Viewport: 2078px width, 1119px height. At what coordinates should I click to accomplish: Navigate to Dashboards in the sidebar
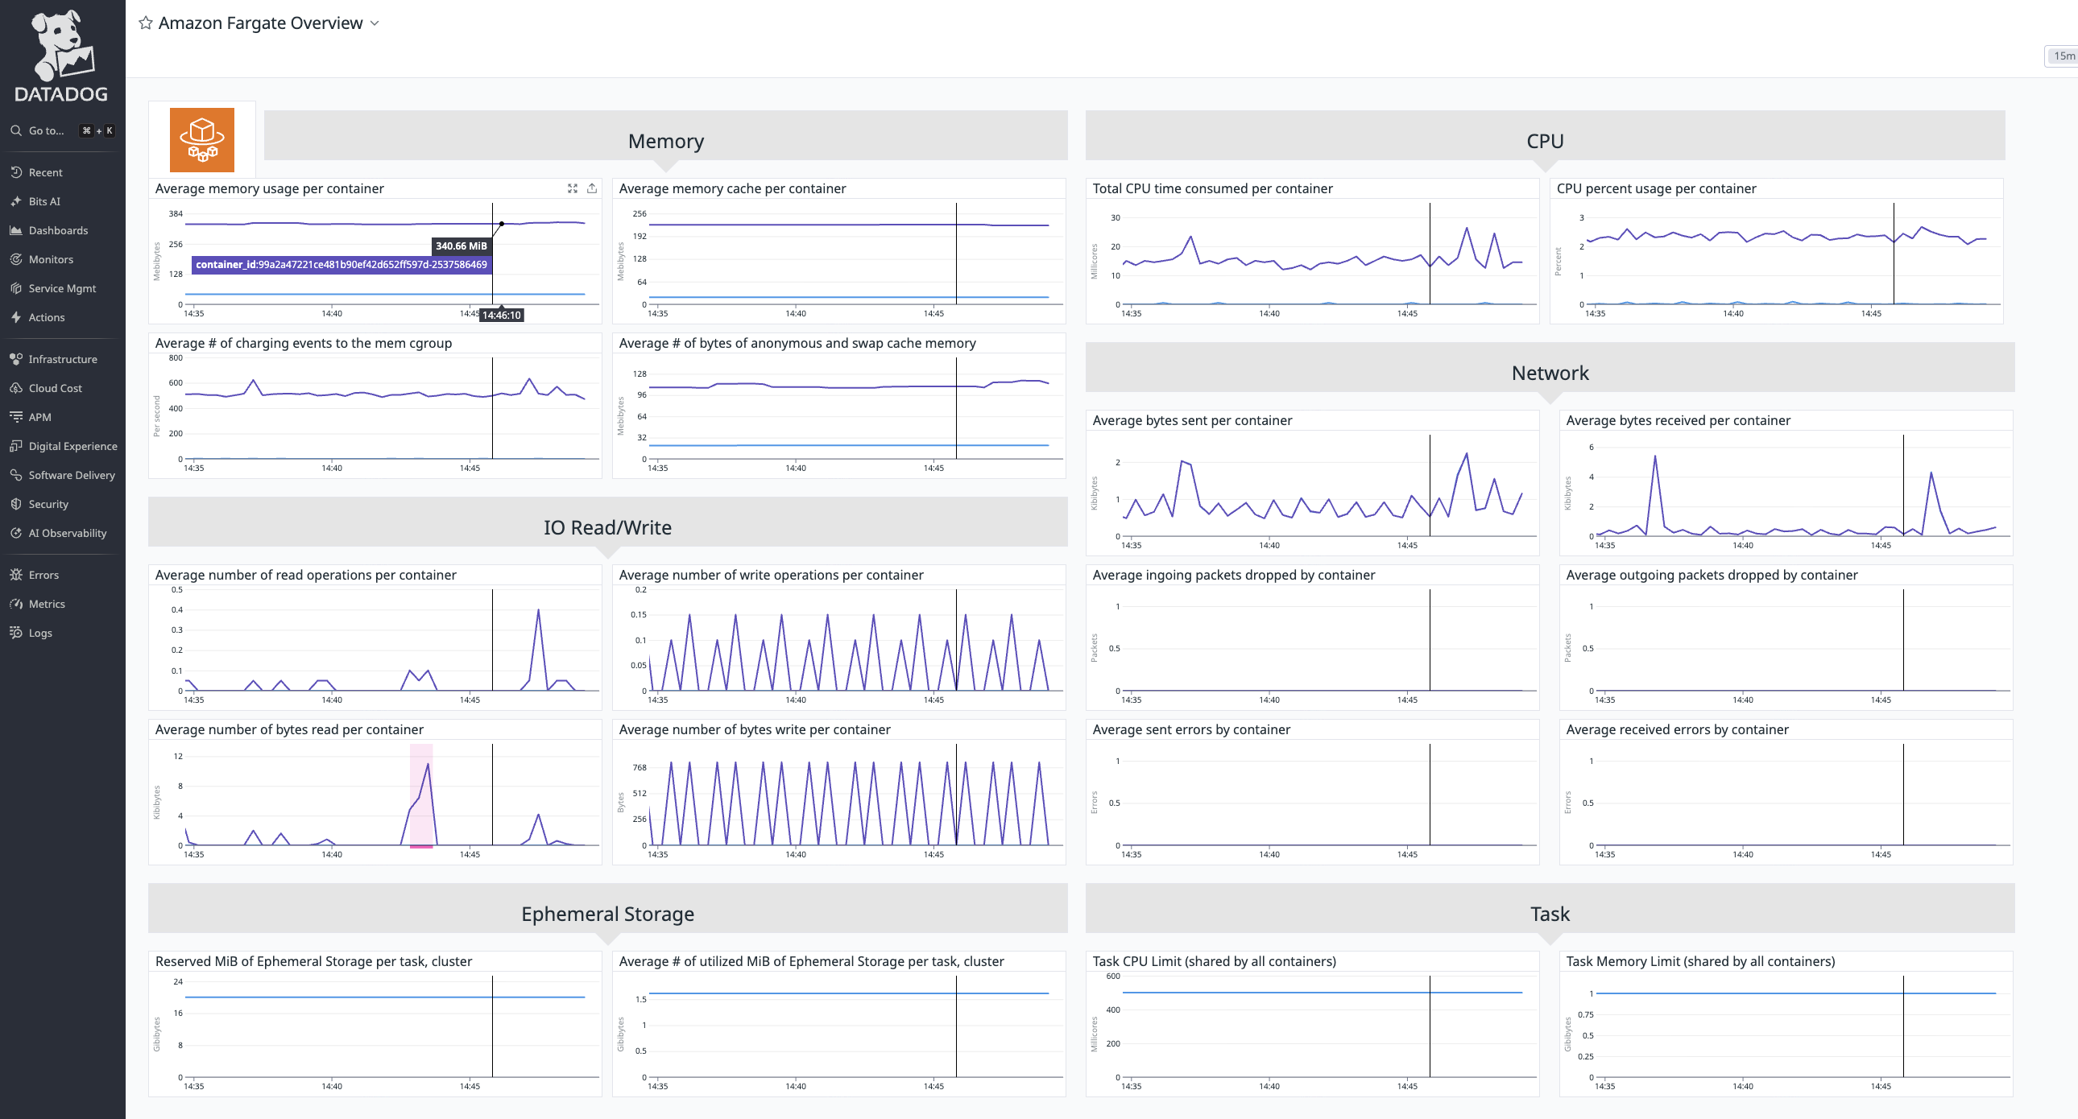(58, 230)
